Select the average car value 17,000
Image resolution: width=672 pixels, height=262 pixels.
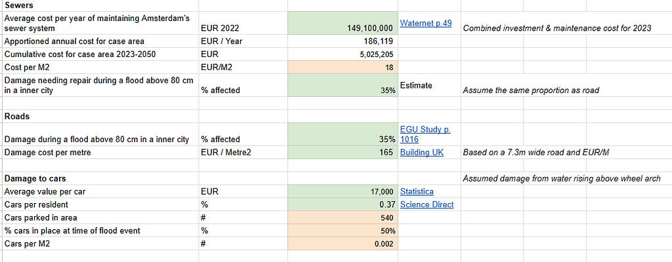click(343, 192)
